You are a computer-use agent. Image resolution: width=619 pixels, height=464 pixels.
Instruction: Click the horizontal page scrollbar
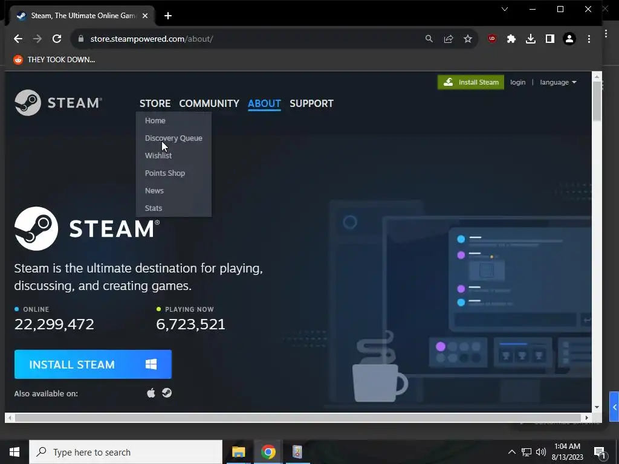point(297,417)
